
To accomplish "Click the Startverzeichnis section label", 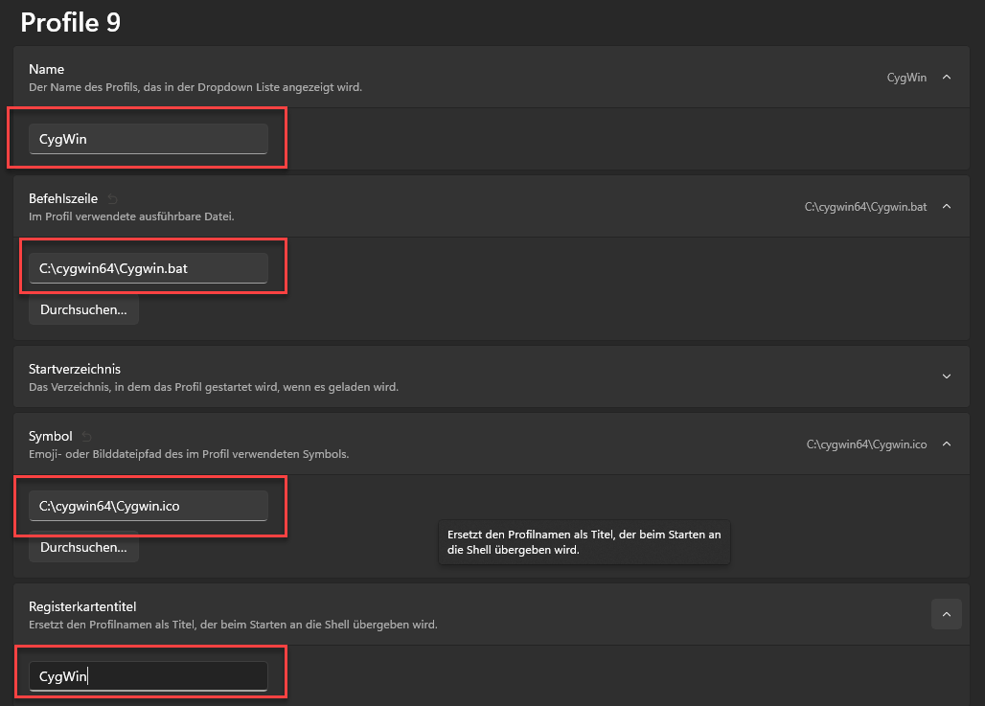I will [x=75, y=369].
